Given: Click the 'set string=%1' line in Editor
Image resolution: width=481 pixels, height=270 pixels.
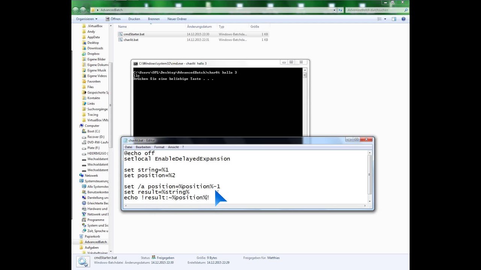Looking at the screenshot, I should click(146, 170).
